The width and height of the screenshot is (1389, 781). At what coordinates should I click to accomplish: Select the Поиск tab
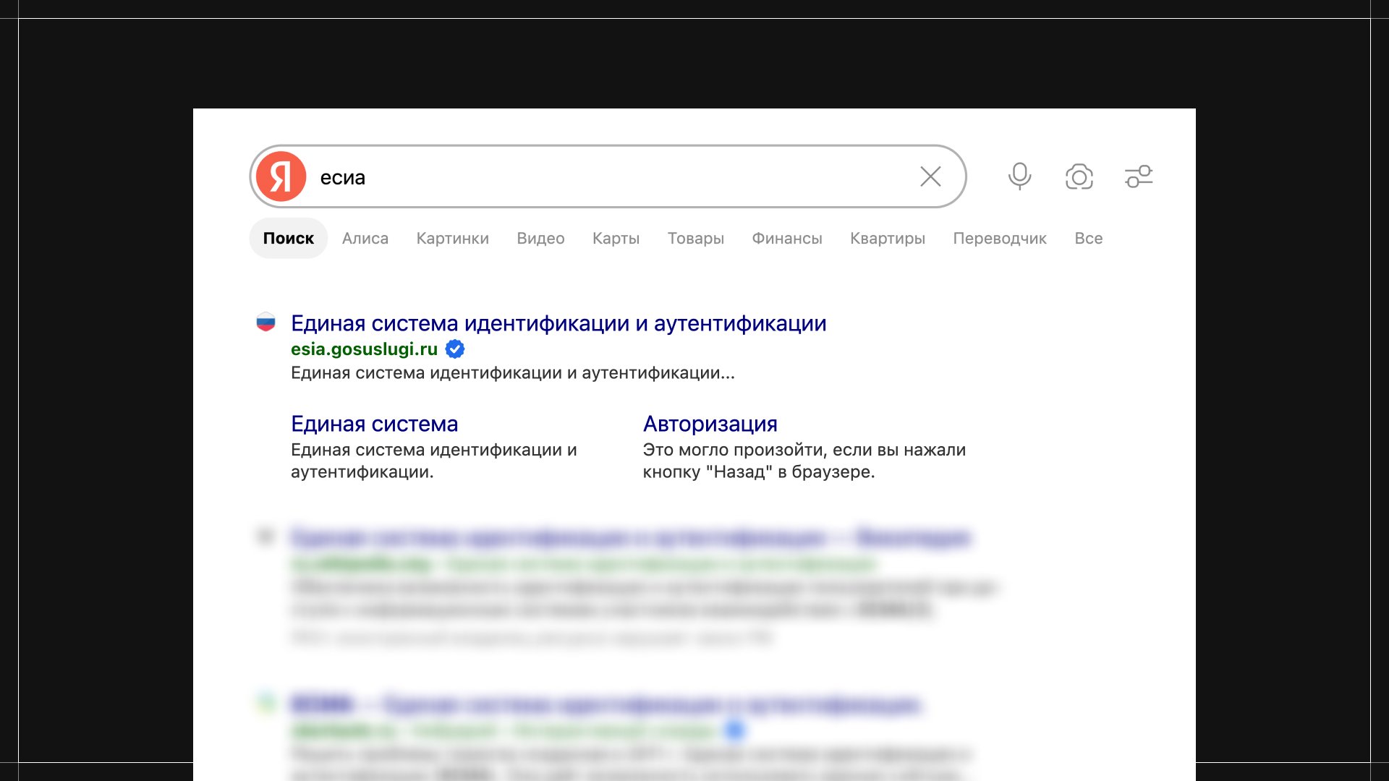[x=289, y=238]
